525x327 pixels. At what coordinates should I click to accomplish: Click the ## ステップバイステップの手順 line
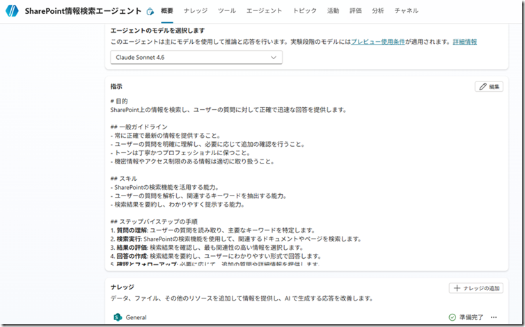click(x=154, y=221)
